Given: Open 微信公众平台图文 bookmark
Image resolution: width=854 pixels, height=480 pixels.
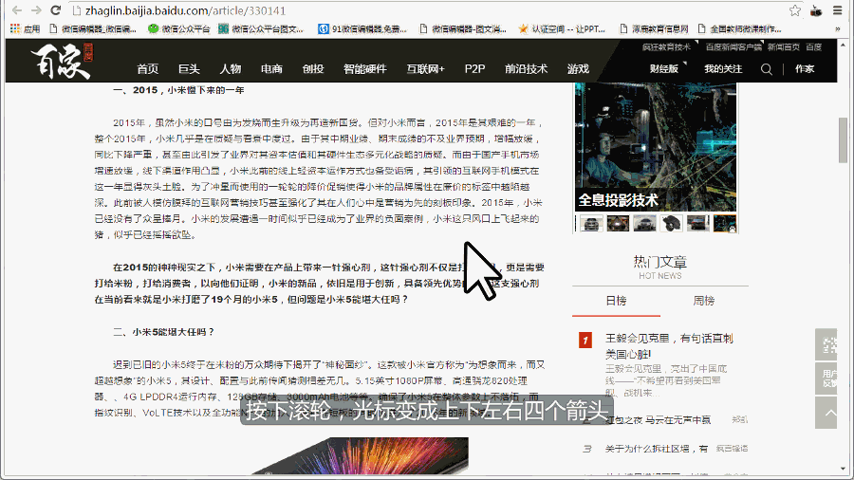Looking at the screenshot, I should 261,28.
